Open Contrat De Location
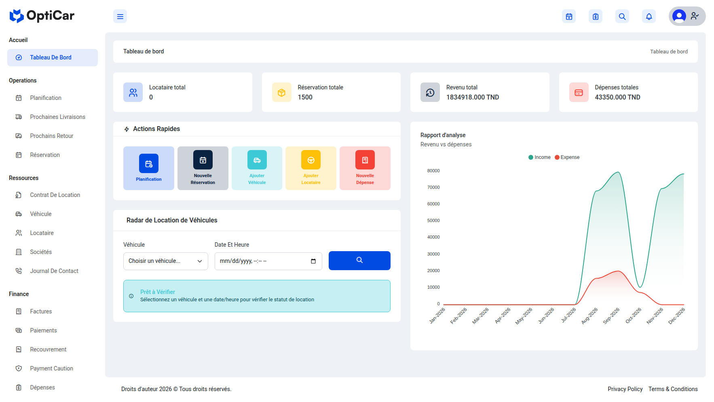Viewport: 714px width, 402px height. point(53,195)
